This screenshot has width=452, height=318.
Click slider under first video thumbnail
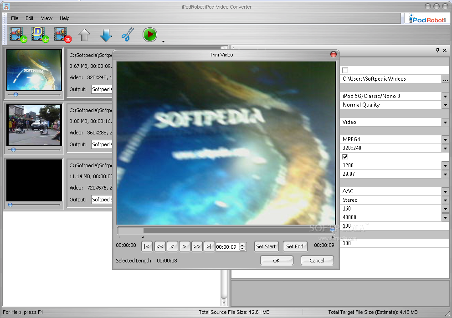34,95
